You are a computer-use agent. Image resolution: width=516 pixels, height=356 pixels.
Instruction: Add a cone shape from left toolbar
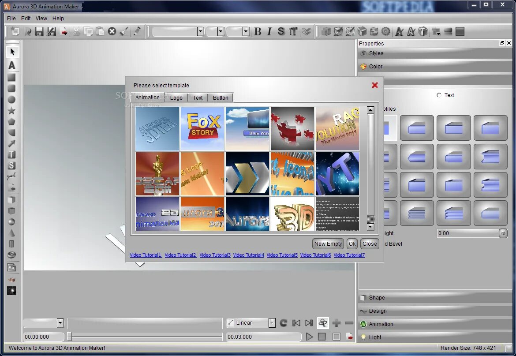(11, 233)
